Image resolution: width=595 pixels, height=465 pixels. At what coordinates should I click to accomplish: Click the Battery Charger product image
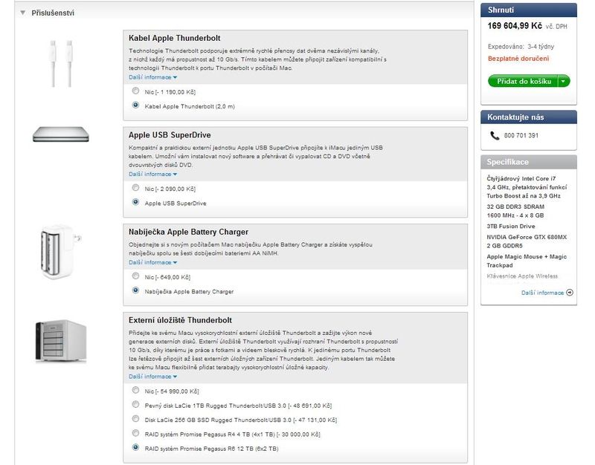[x=60, y=252]
